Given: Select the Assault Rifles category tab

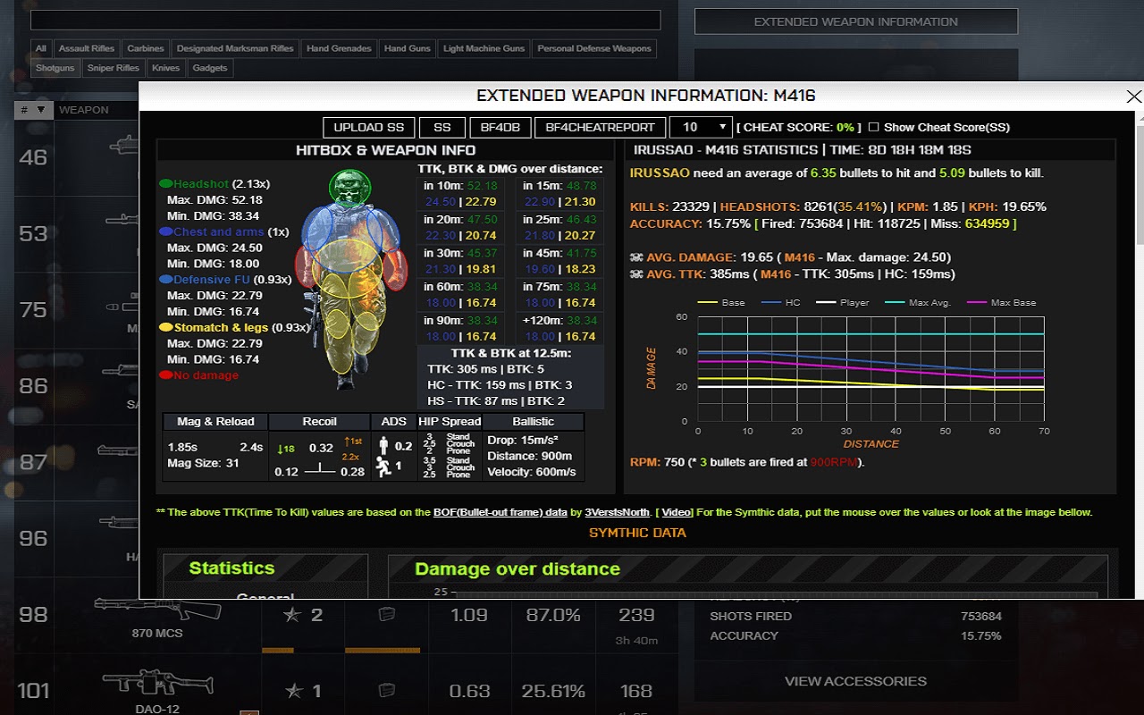Looking at the screenshot, I should pyautogui.click(x=87, y=48).
